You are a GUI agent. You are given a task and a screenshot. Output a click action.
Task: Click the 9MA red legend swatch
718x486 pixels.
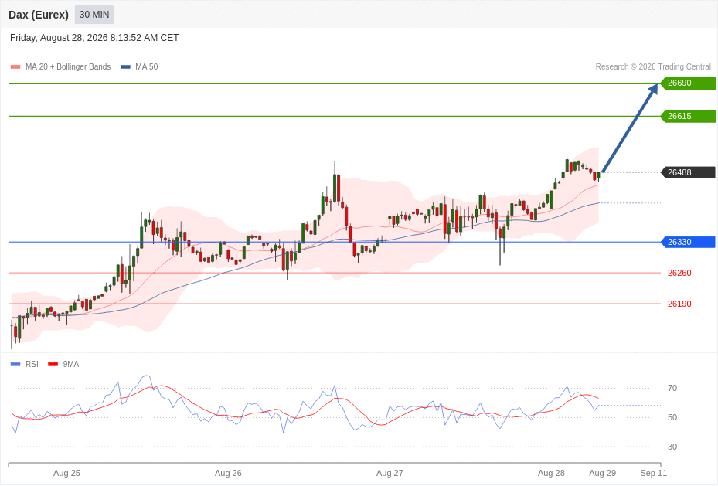[x=53, y=364]
